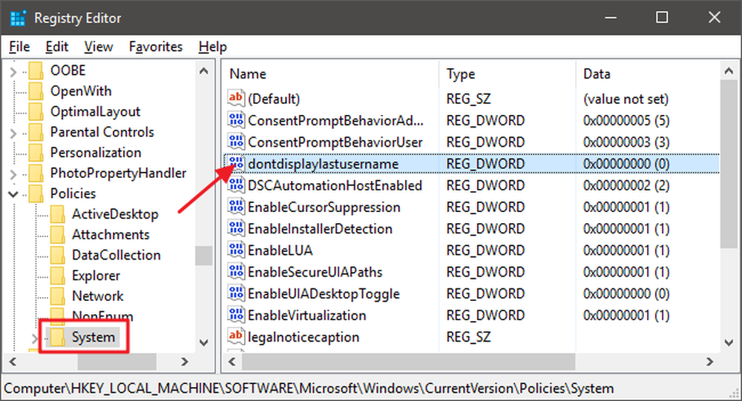Click the DSCAutomationHostEnabled DWORD icon

coord(236,185)
